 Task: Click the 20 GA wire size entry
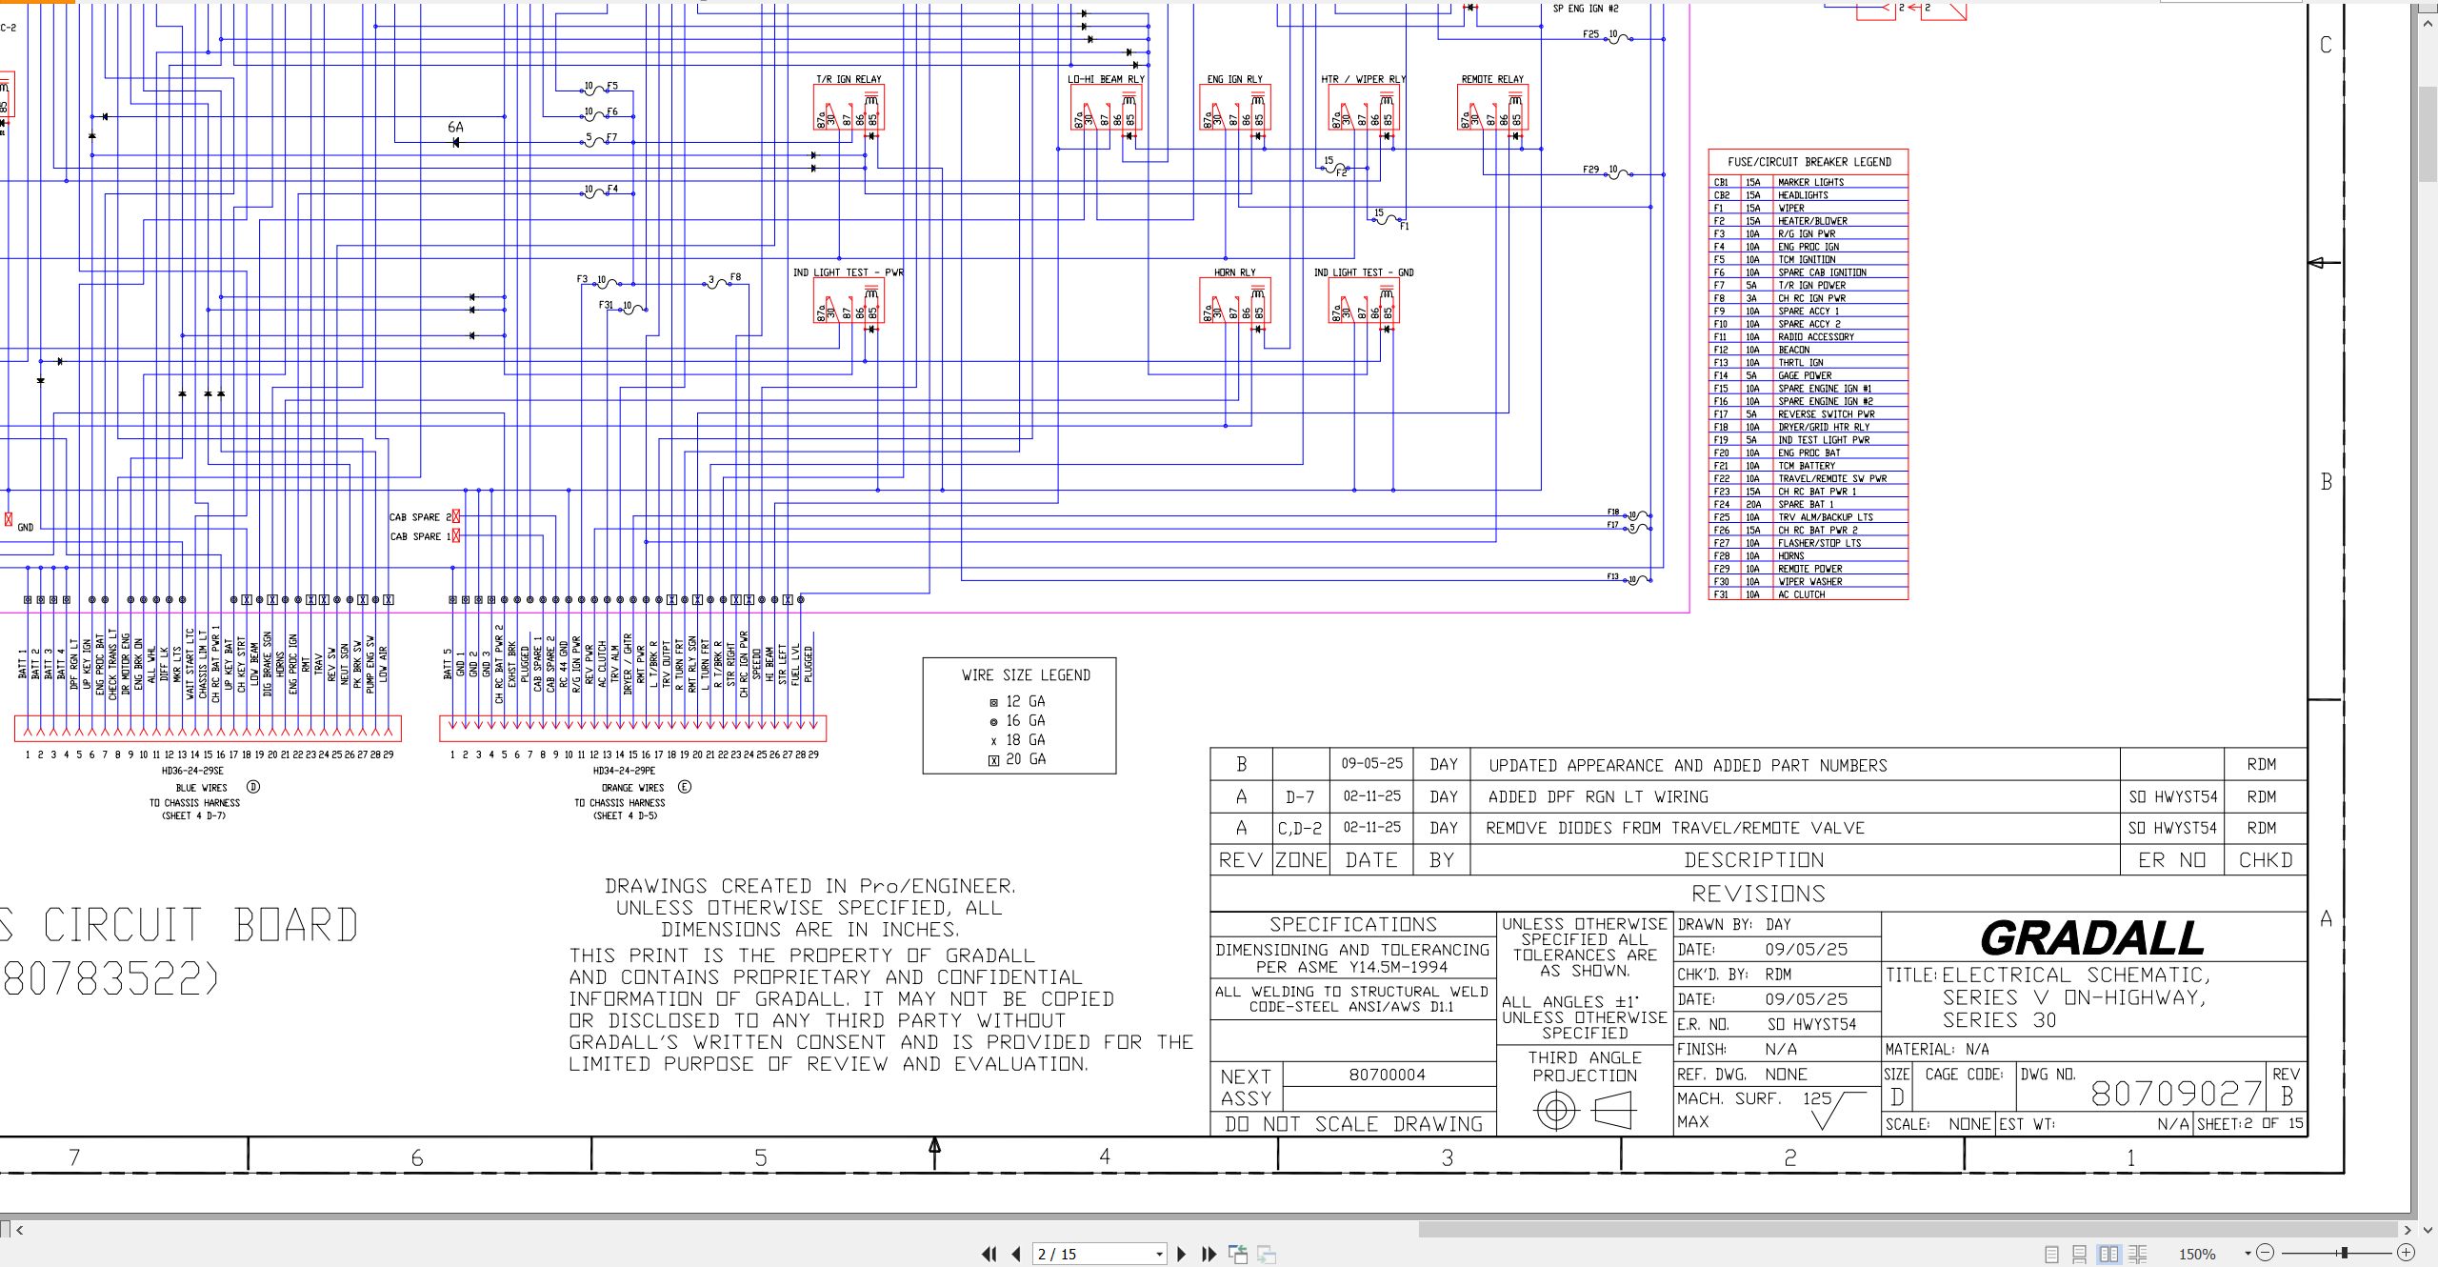pyautogui.click(x=1017, y=759)
